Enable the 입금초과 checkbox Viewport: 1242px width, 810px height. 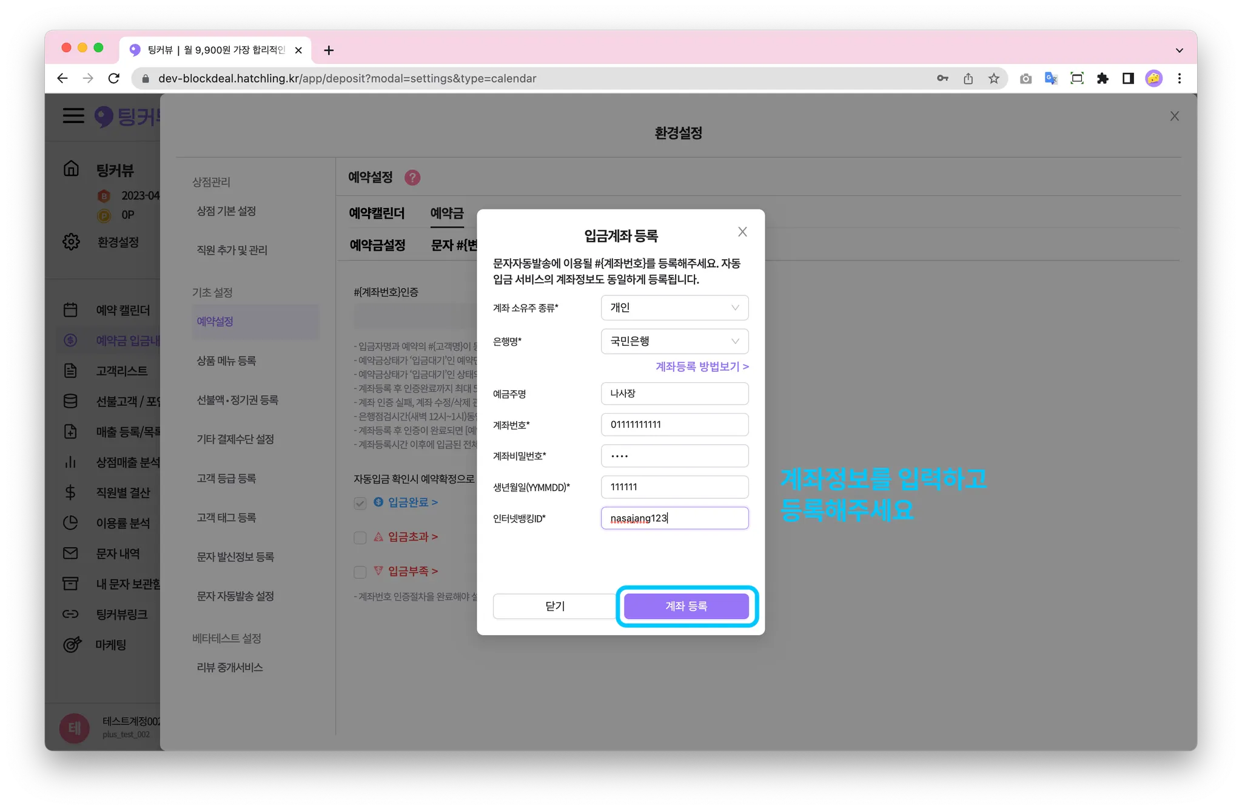pos(360,538)
